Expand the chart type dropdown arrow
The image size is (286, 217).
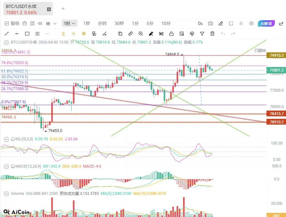coord(55,23)
